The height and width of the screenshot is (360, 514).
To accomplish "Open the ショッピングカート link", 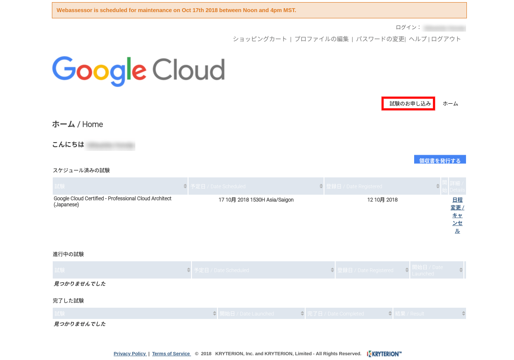I will pos(260,39).
